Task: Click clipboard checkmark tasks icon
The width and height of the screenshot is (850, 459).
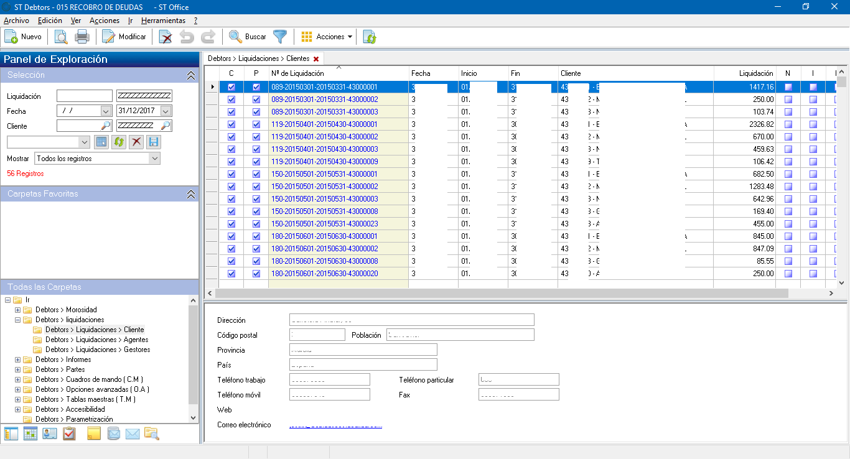Action: click(69, 433)
